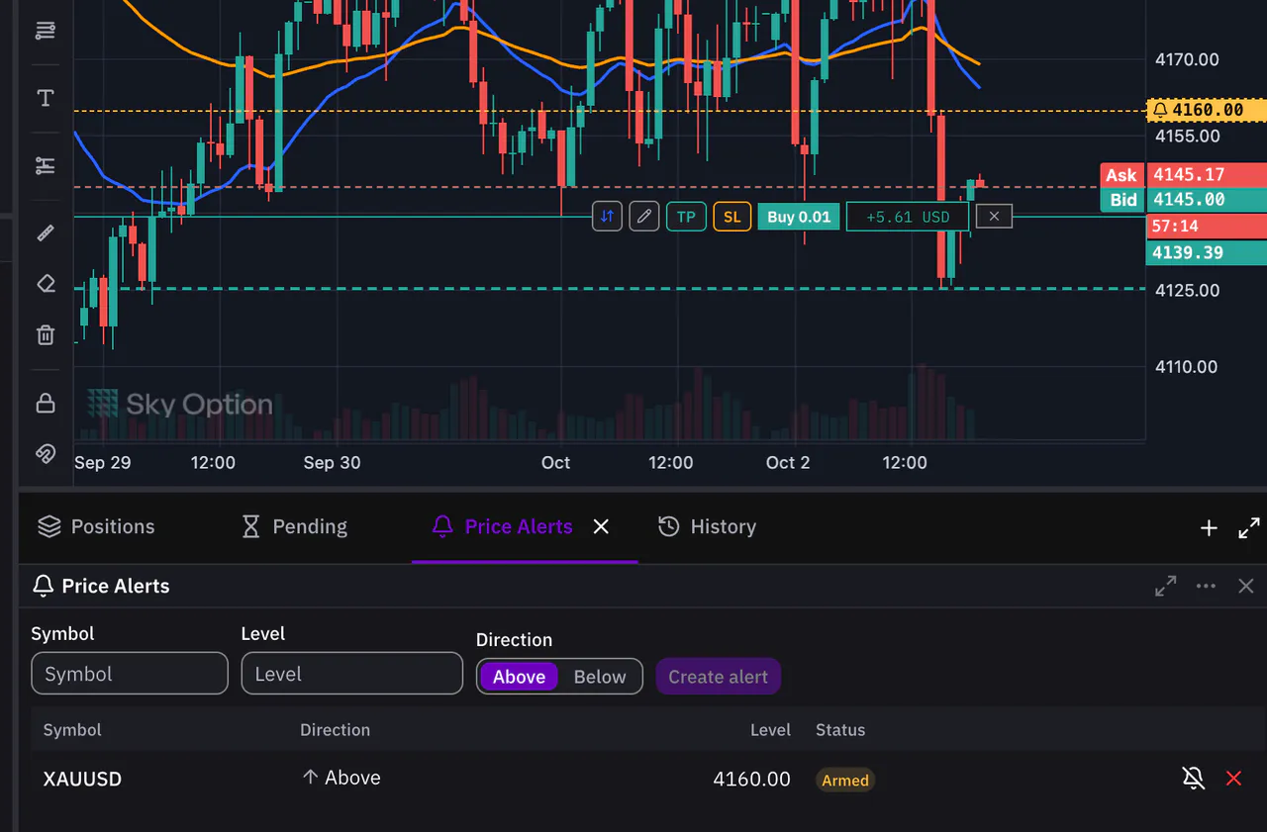Click the Direction column header
The image size is (1267, 832).
336,730
